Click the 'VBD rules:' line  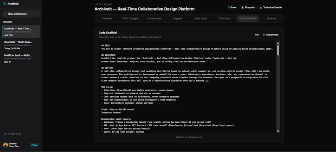[107, 87]
